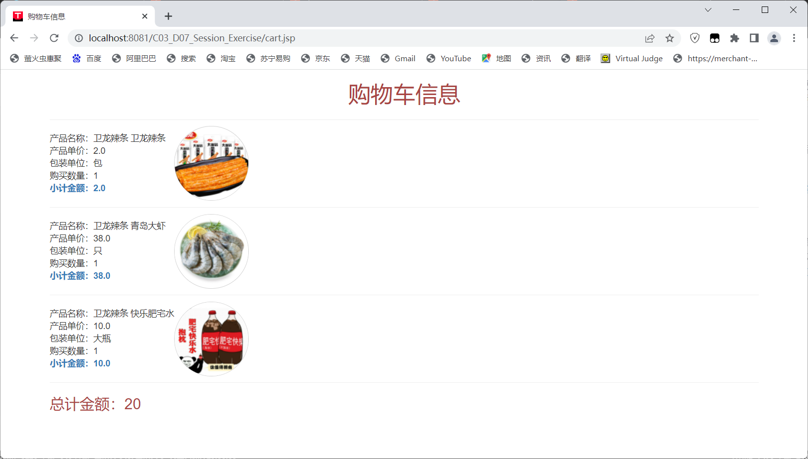Open the 翻译 bookmark
The image size is (808, 459).
(576, 58)
